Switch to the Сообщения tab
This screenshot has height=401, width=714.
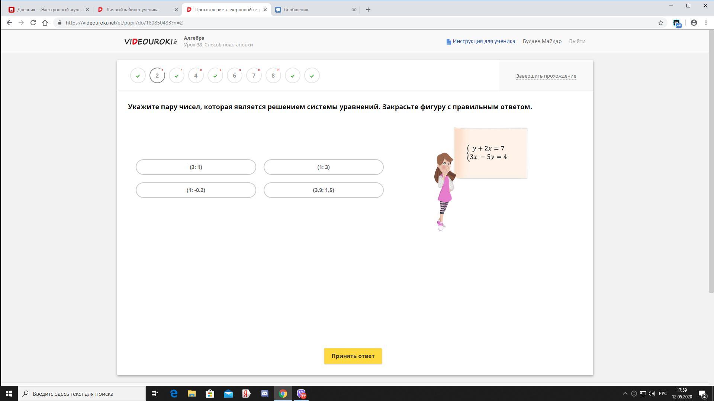[296, 10]
